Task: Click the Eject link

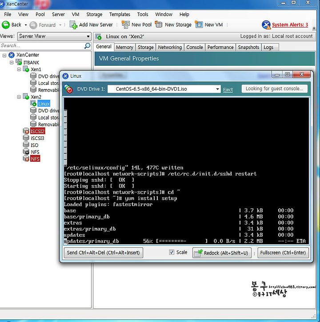Action: [228, 90]
